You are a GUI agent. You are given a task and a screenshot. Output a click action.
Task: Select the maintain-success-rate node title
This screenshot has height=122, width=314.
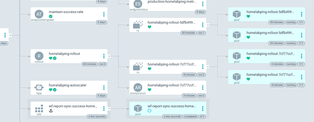tap(66, 12)
